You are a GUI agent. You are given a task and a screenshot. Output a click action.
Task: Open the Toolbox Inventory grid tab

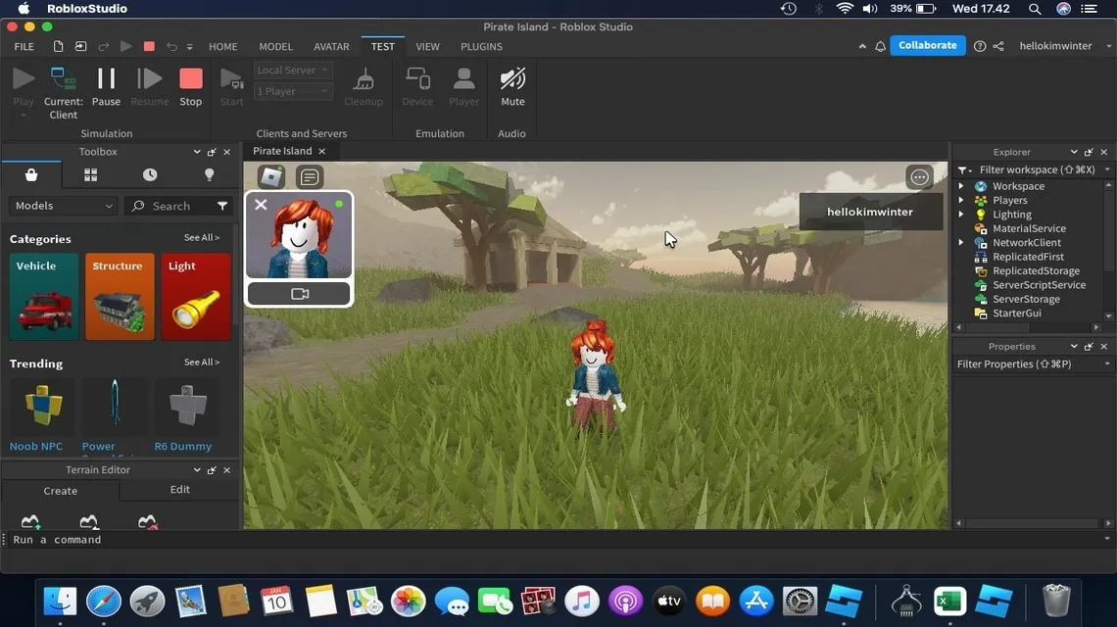click(90, 174)
